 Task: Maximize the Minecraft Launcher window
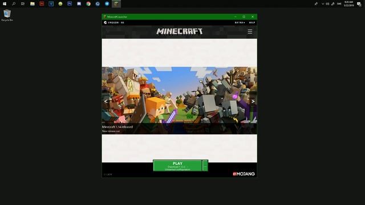244,17
